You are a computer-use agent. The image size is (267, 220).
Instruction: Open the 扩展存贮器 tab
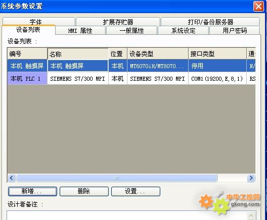[118, 22]
